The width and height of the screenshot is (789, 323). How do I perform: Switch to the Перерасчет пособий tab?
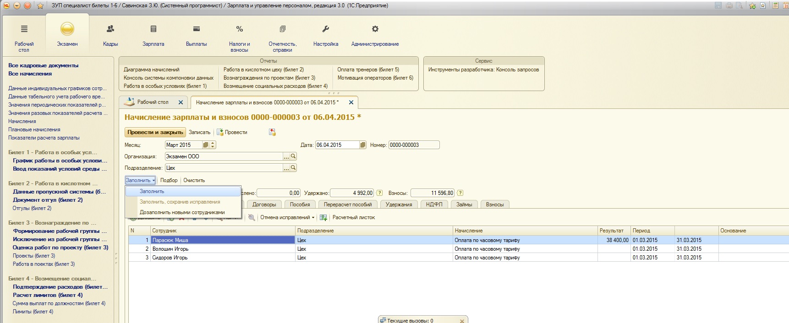pos(348,205)
